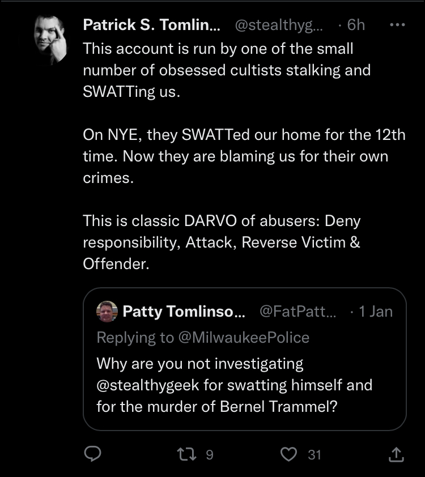The width and height of the screenshot is (425, 477).
Task: View the like count of 31
Action: (x=314, y=455)
